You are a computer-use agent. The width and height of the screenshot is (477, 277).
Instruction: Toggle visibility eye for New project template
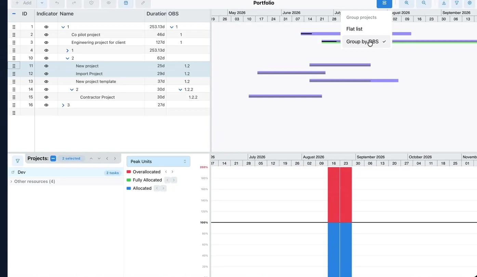coord(46,82)
